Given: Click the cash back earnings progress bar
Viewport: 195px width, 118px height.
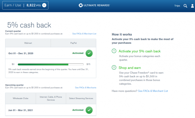Looking at the screenshot, I should pos(51,64).
